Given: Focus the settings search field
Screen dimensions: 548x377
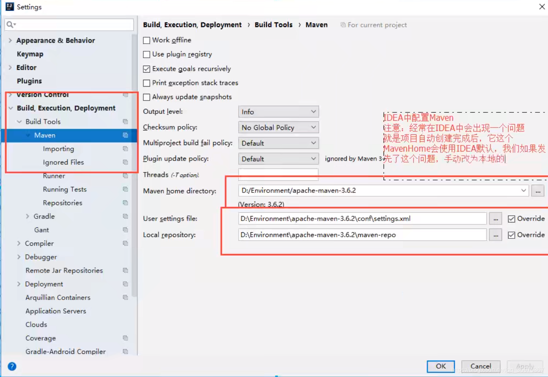Looking at the screenshot, I should [69, 25].
